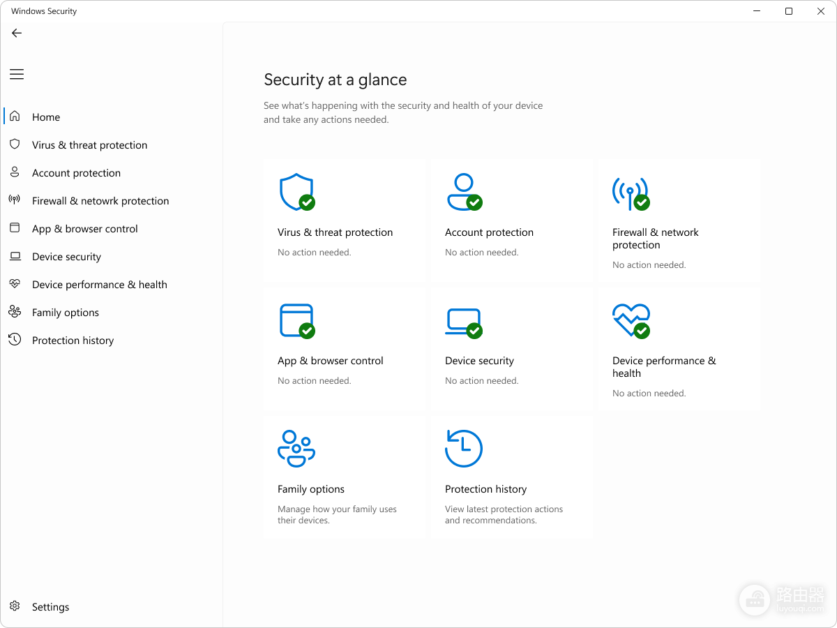Click the Firewall & network protection tile title

tap(656, 239)
